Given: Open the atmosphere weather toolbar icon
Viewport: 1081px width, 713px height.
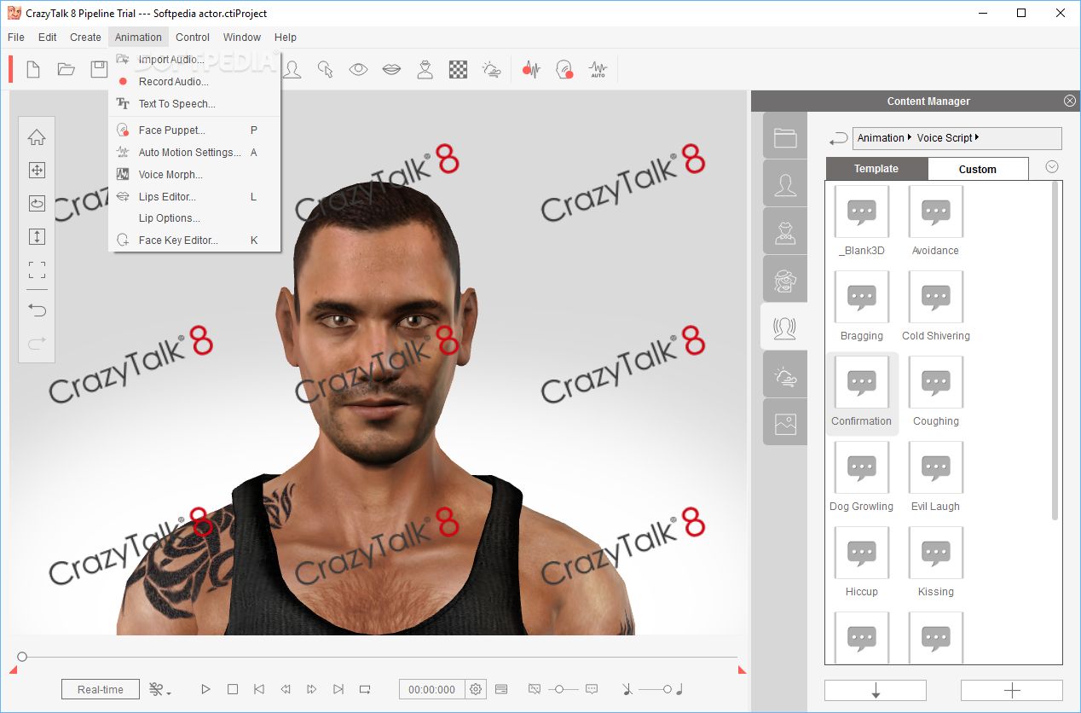Looking at the screenshot, I should pos(492,70).
